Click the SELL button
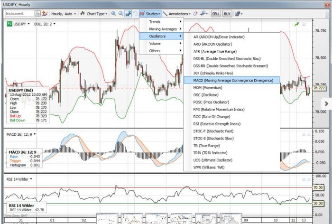This screenshot has width=332, height=224. click(216, 14)
